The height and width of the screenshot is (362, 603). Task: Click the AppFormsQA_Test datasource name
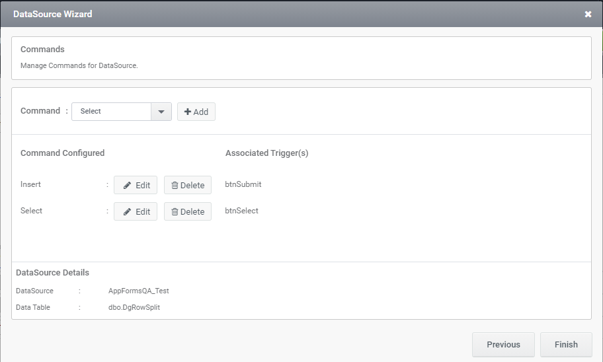coord(138,291)
